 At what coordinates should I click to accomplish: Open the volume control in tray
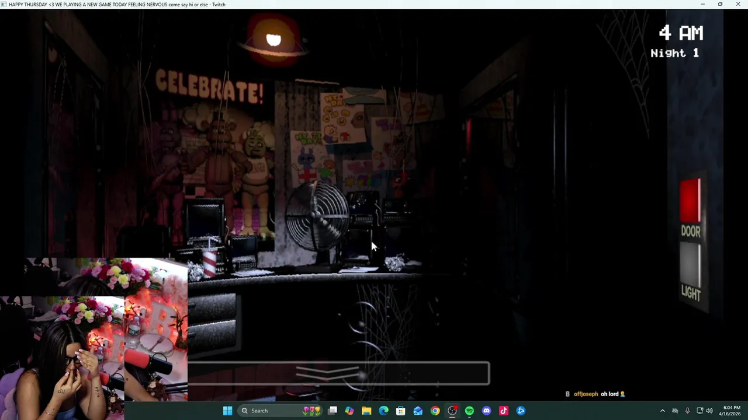(x=709, y=411)
